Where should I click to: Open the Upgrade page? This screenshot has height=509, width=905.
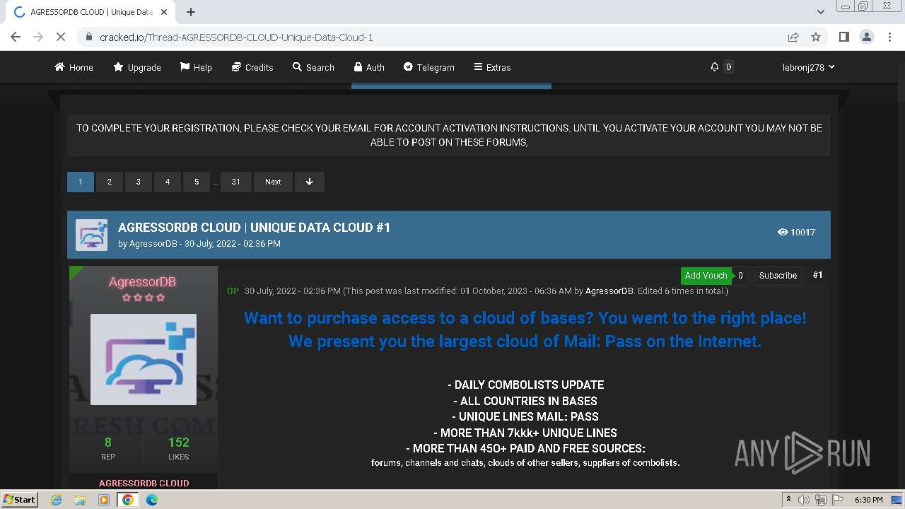(137, 67)
